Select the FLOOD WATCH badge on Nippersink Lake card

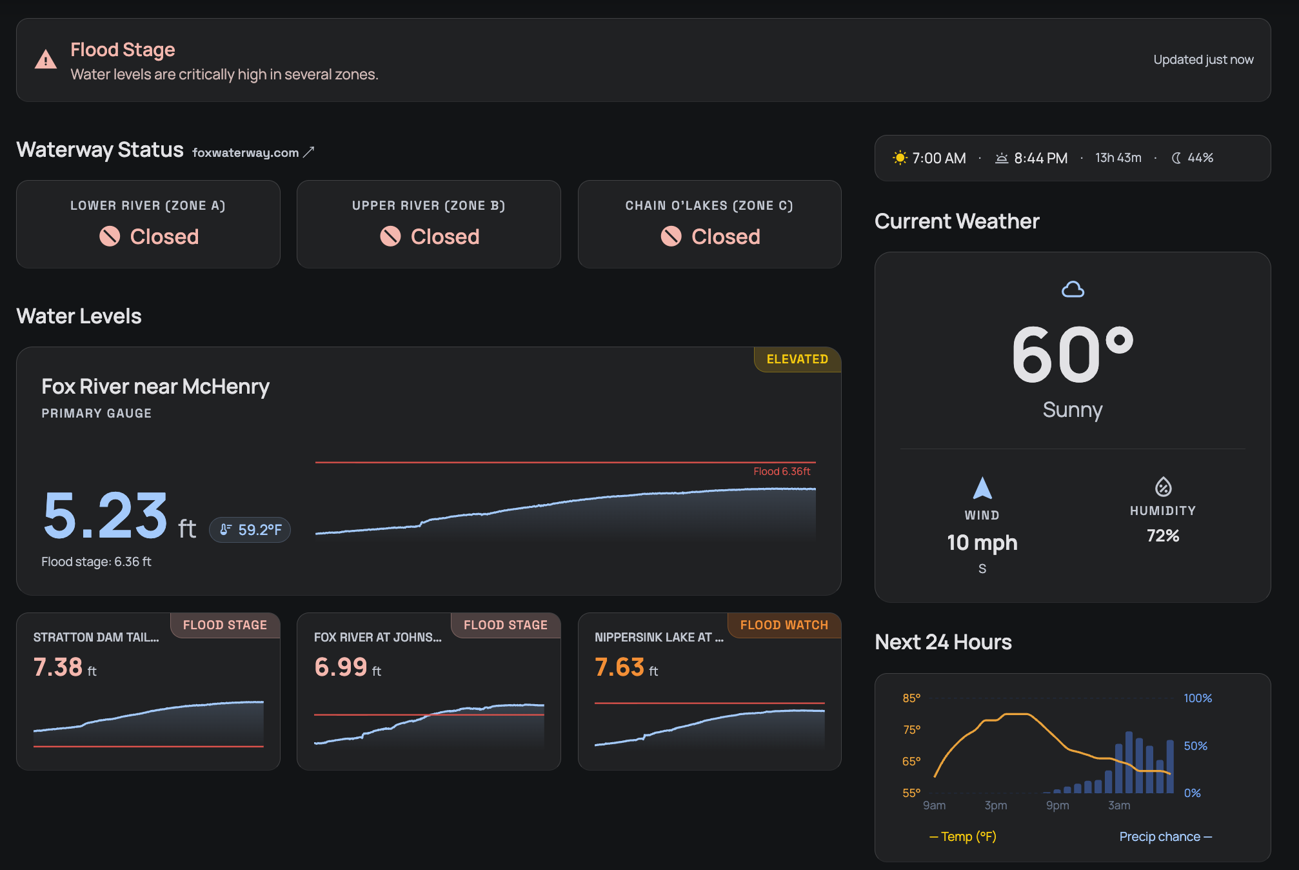click(x=784, y=625)
